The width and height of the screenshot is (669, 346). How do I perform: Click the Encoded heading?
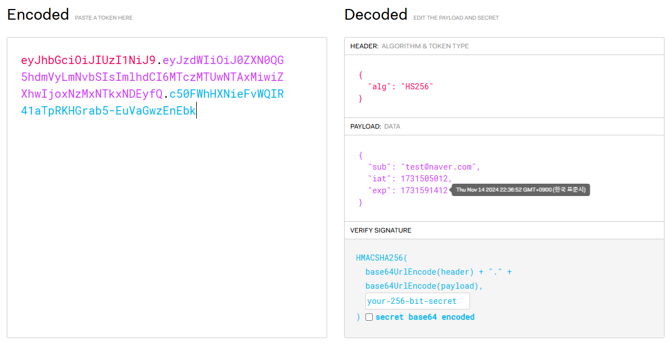click(x=38, y=15)
